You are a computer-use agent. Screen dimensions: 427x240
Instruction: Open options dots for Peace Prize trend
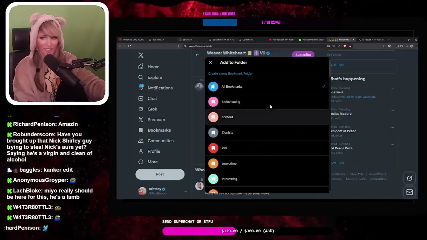point(392,145)
